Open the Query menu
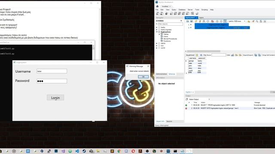The image size is (275, 154). pos(174,9)
